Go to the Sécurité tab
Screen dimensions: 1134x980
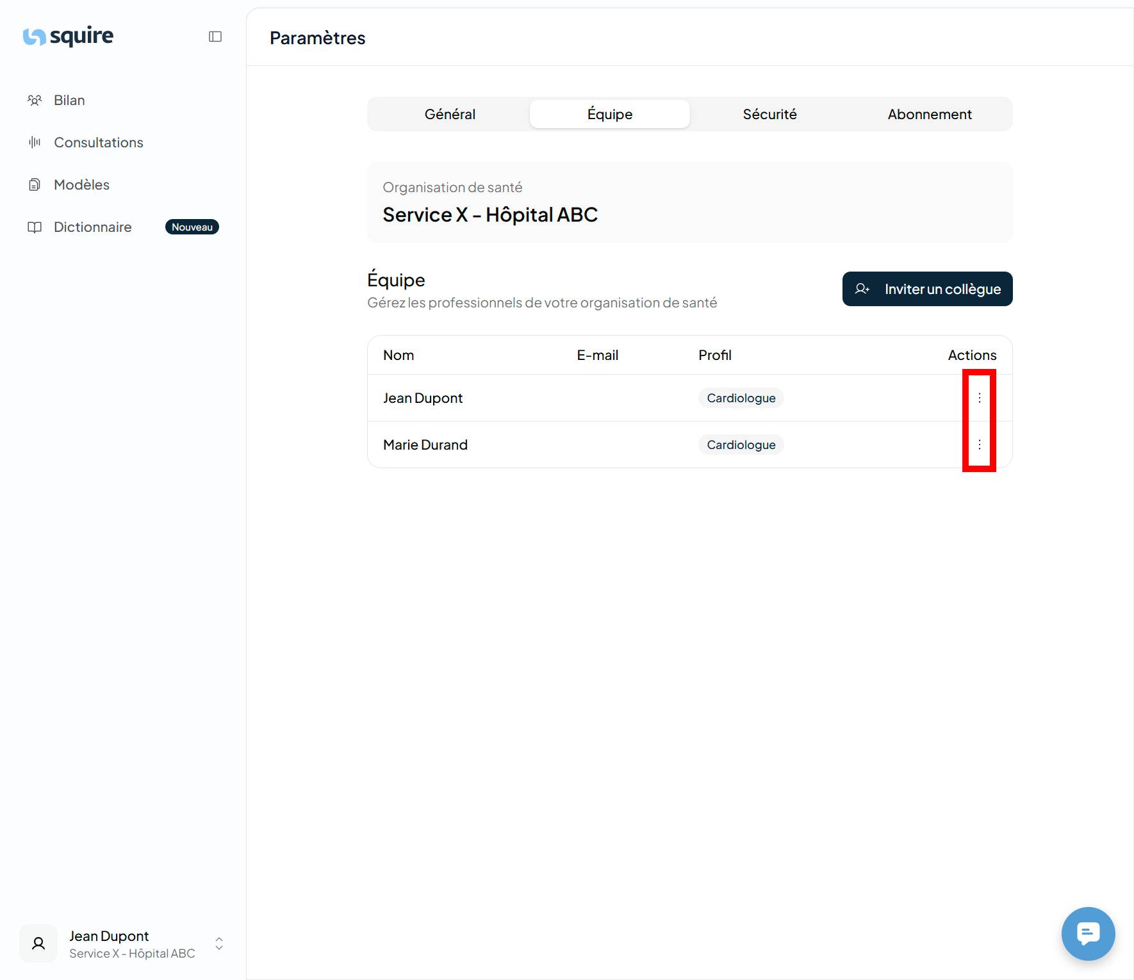[x=769, y=114]
